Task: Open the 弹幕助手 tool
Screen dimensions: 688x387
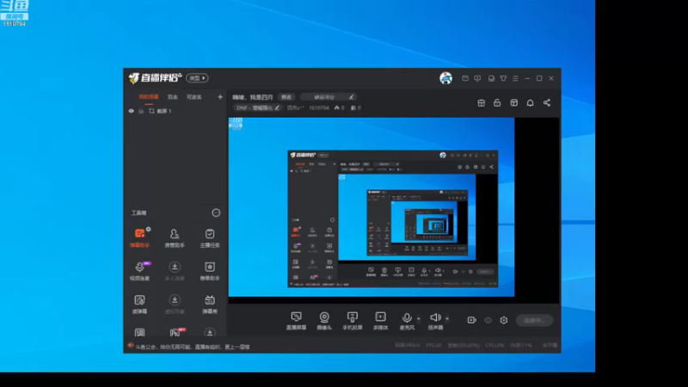Action: (x=139, y=238)
